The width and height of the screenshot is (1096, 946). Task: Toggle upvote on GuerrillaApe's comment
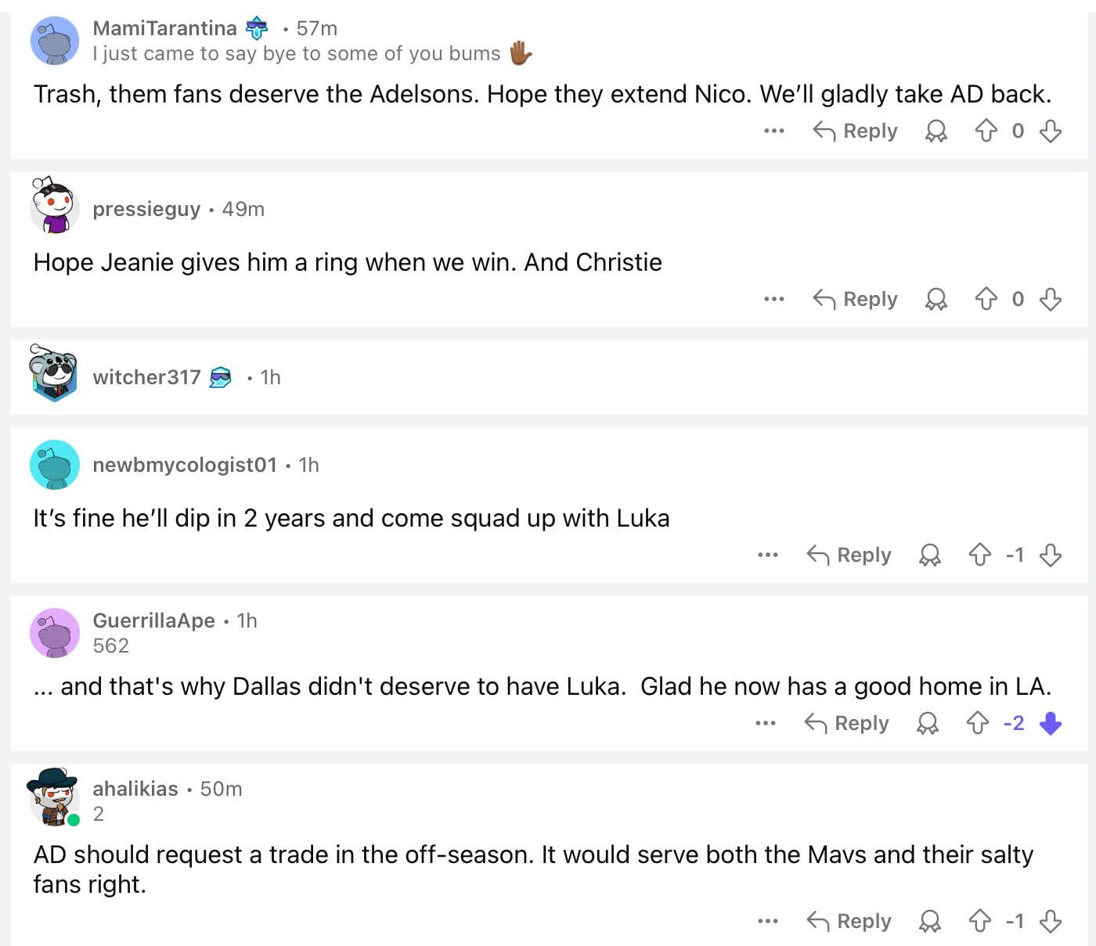point(978,723)
